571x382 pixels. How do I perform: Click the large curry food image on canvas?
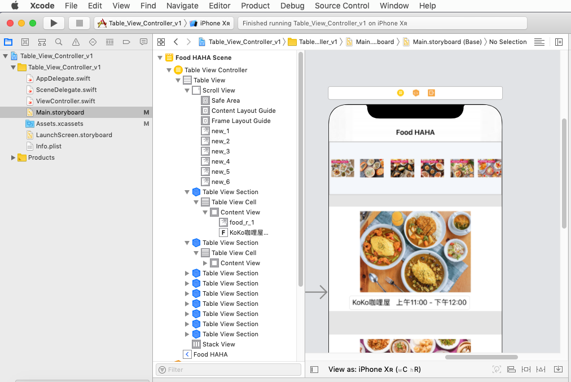(x=415, y=252)
